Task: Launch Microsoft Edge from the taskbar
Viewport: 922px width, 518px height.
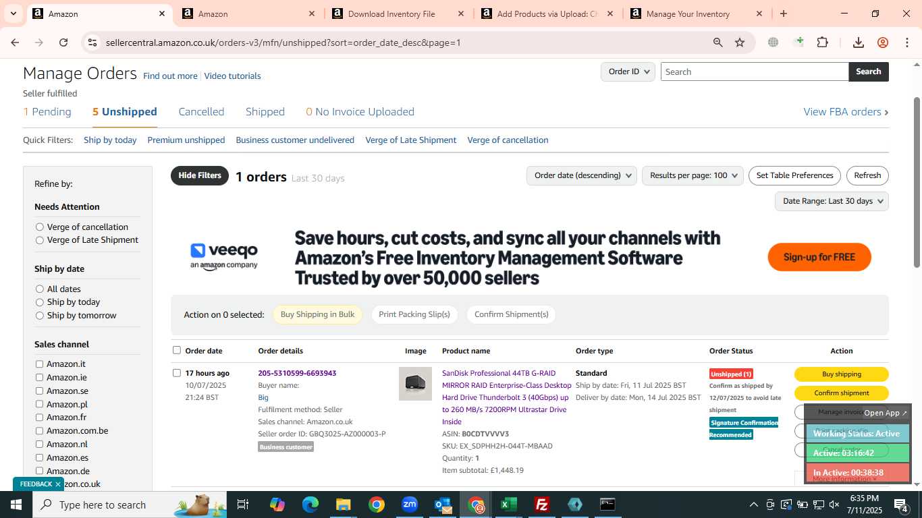Action: click(x=310, y=505)
